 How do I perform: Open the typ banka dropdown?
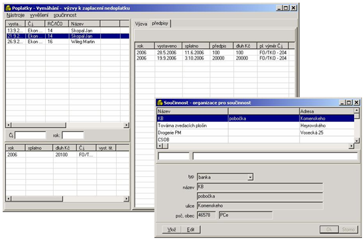(x=250, y=177)
